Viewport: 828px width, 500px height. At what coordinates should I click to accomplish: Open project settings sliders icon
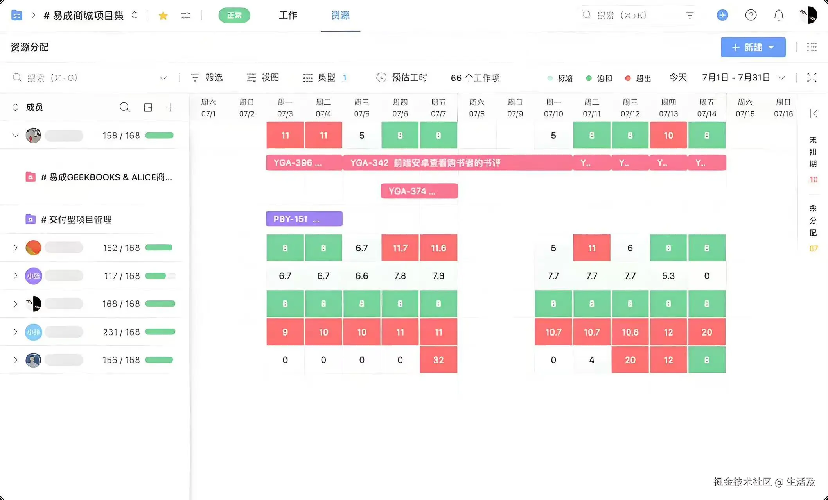(186, 16)
